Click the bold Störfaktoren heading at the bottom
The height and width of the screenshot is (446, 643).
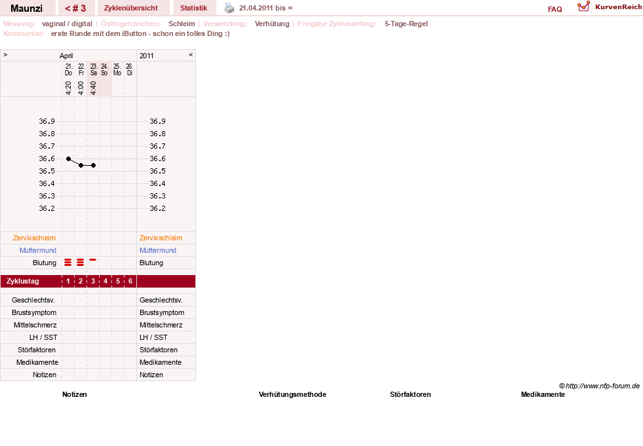[x=410, y=394]
